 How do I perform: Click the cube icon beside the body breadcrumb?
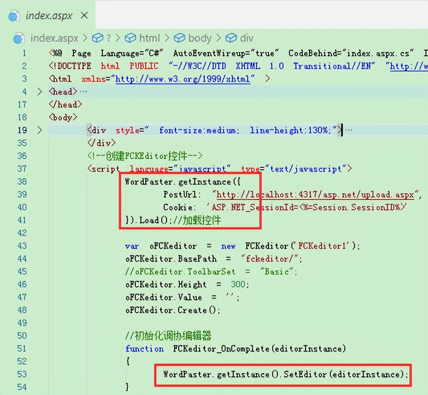pyautogui.click(x=179, y=38)
